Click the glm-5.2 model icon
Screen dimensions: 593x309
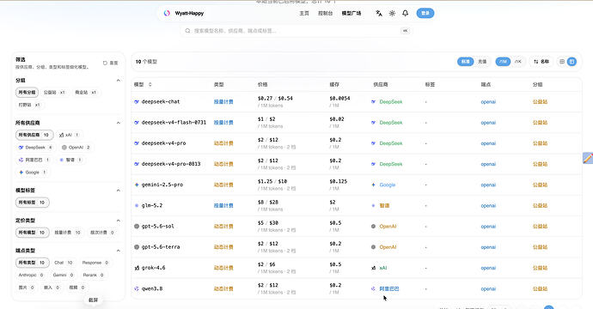[x=137, y=205]
